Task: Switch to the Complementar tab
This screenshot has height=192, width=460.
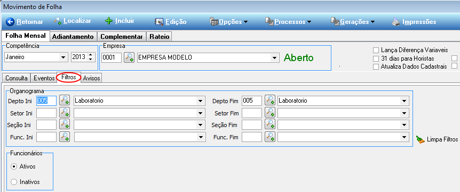Action: click(122, 37)
